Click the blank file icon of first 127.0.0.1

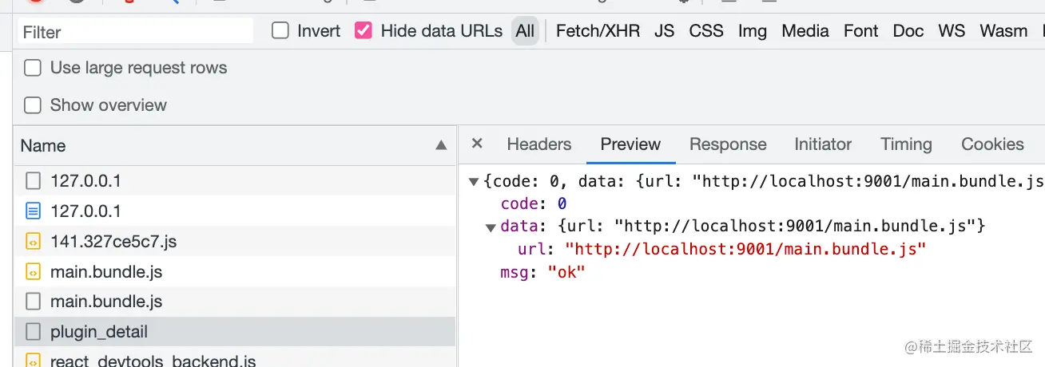pos(33,181)
